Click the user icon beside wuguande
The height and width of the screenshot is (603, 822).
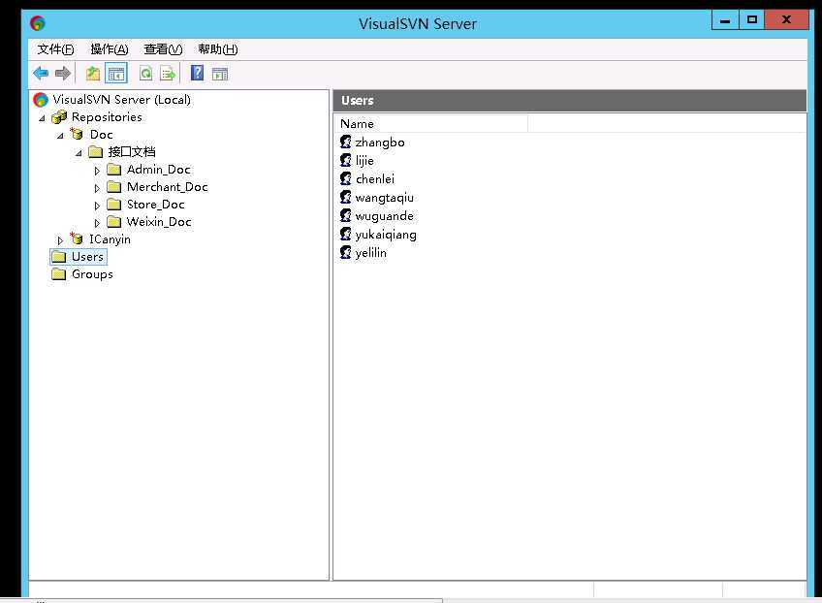346,215
